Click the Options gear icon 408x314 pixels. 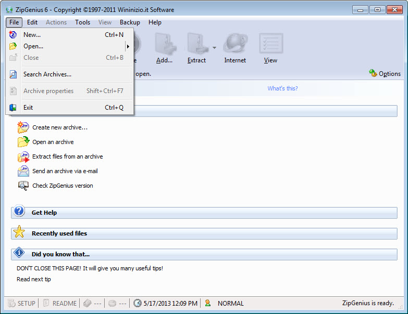pyautogui.click(x=373, y=73)
